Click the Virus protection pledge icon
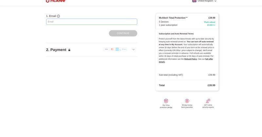 pyautogui.click(x=166, y=101)
